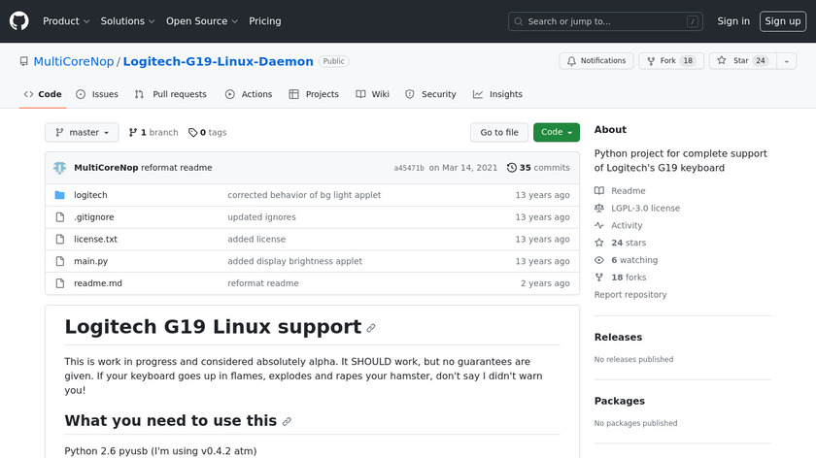816x458 pixels.
Task: Toggle Notifications for this repository
Action: point(596,61)
